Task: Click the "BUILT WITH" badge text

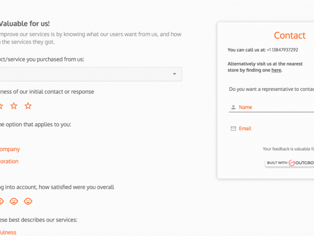Action: [x=277, y=163]
